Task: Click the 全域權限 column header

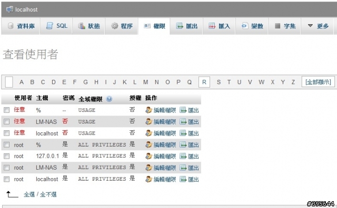Action: coord(90,99)
